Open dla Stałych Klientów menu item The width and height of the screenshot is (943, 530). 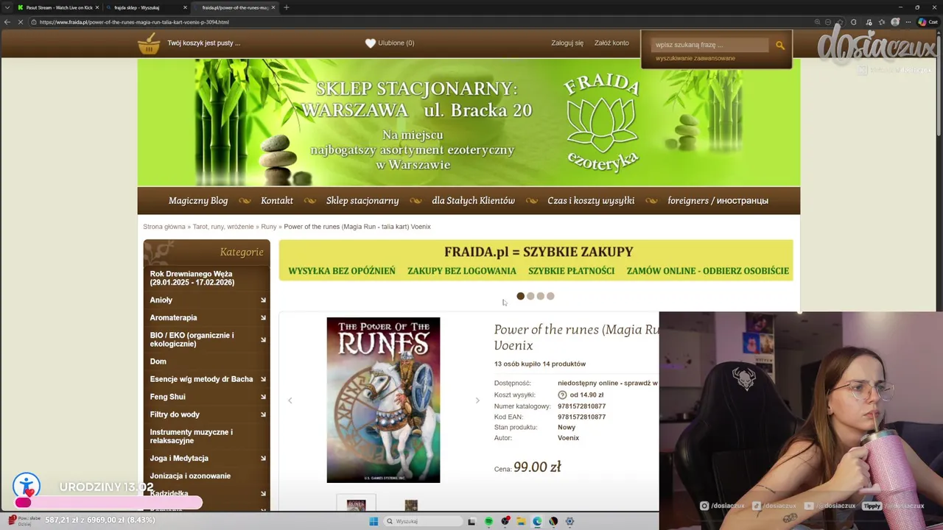473,200
